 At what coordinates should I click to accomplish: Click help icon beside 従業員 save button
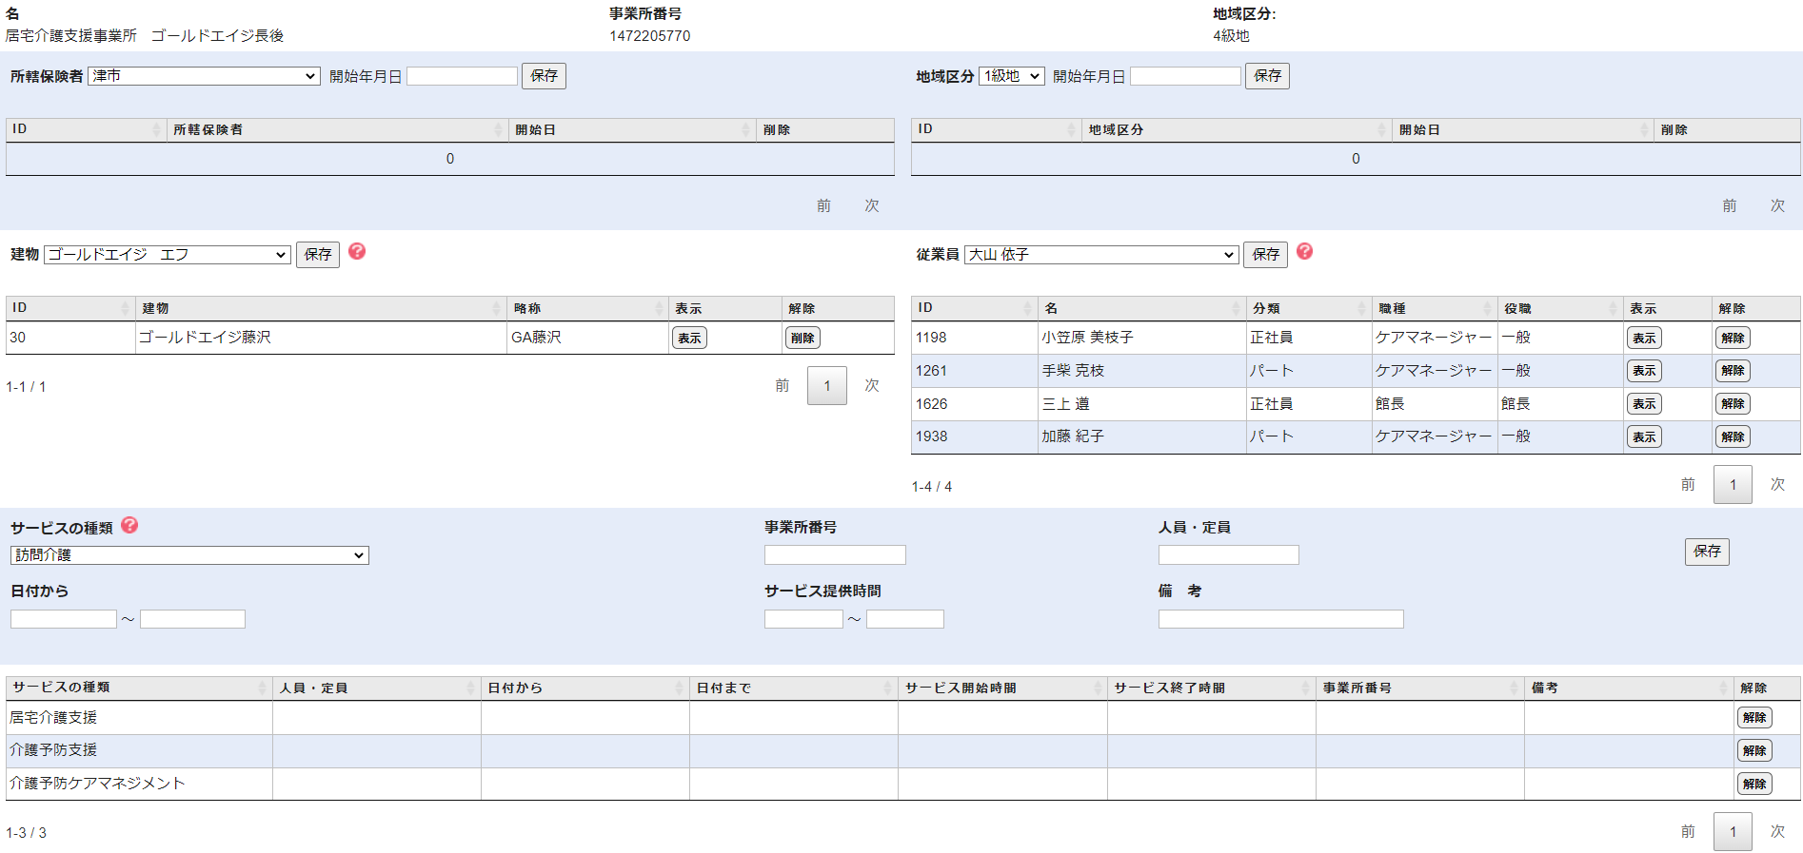pyautogui.click(x=1304, y=251)
